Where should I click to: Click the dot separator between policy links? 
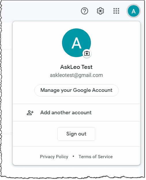point(73,156)
